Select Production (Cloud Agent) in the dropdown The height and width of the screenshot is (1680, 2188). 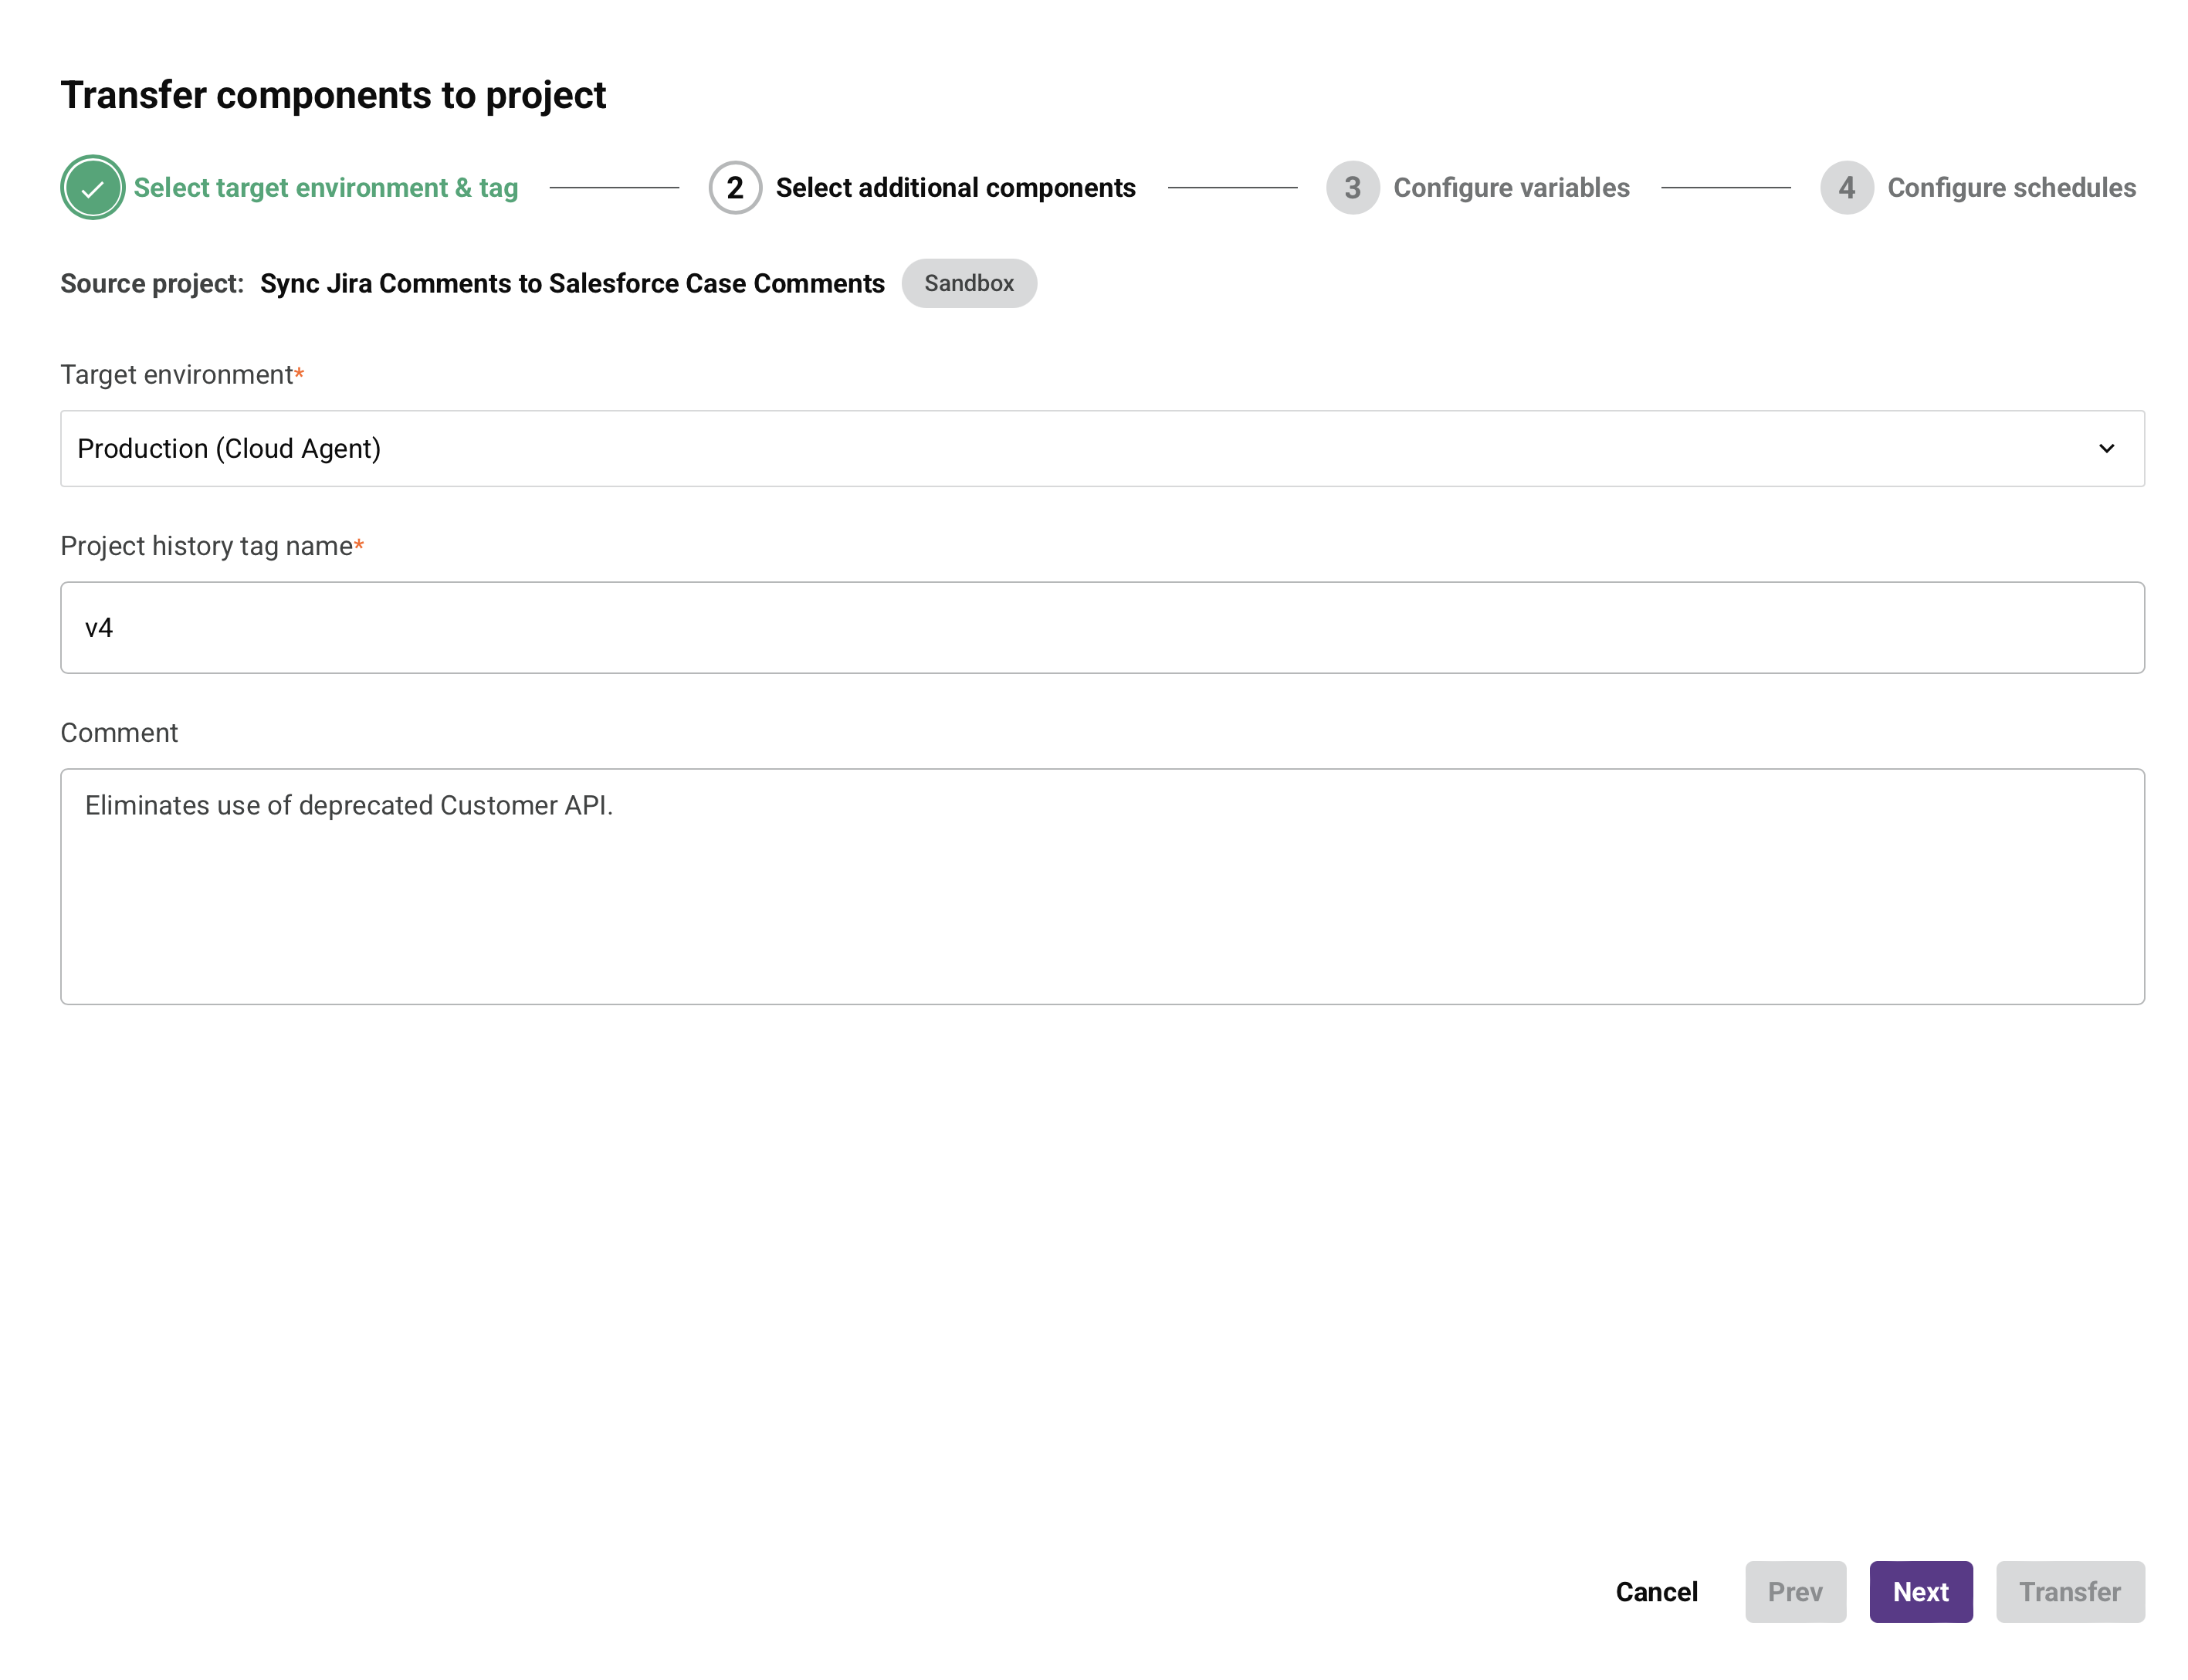coord(230,448)
